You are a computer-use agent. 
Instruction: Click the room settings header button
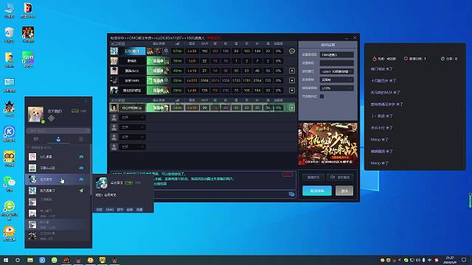coord(327,45)
